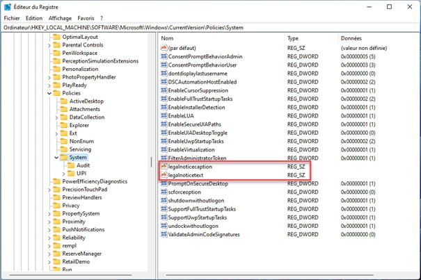Click the ConsentPromptBehaviorAdmin value icon
This screenshot has height=280, width=421.
pyautogui.click(x=164, y=56)
